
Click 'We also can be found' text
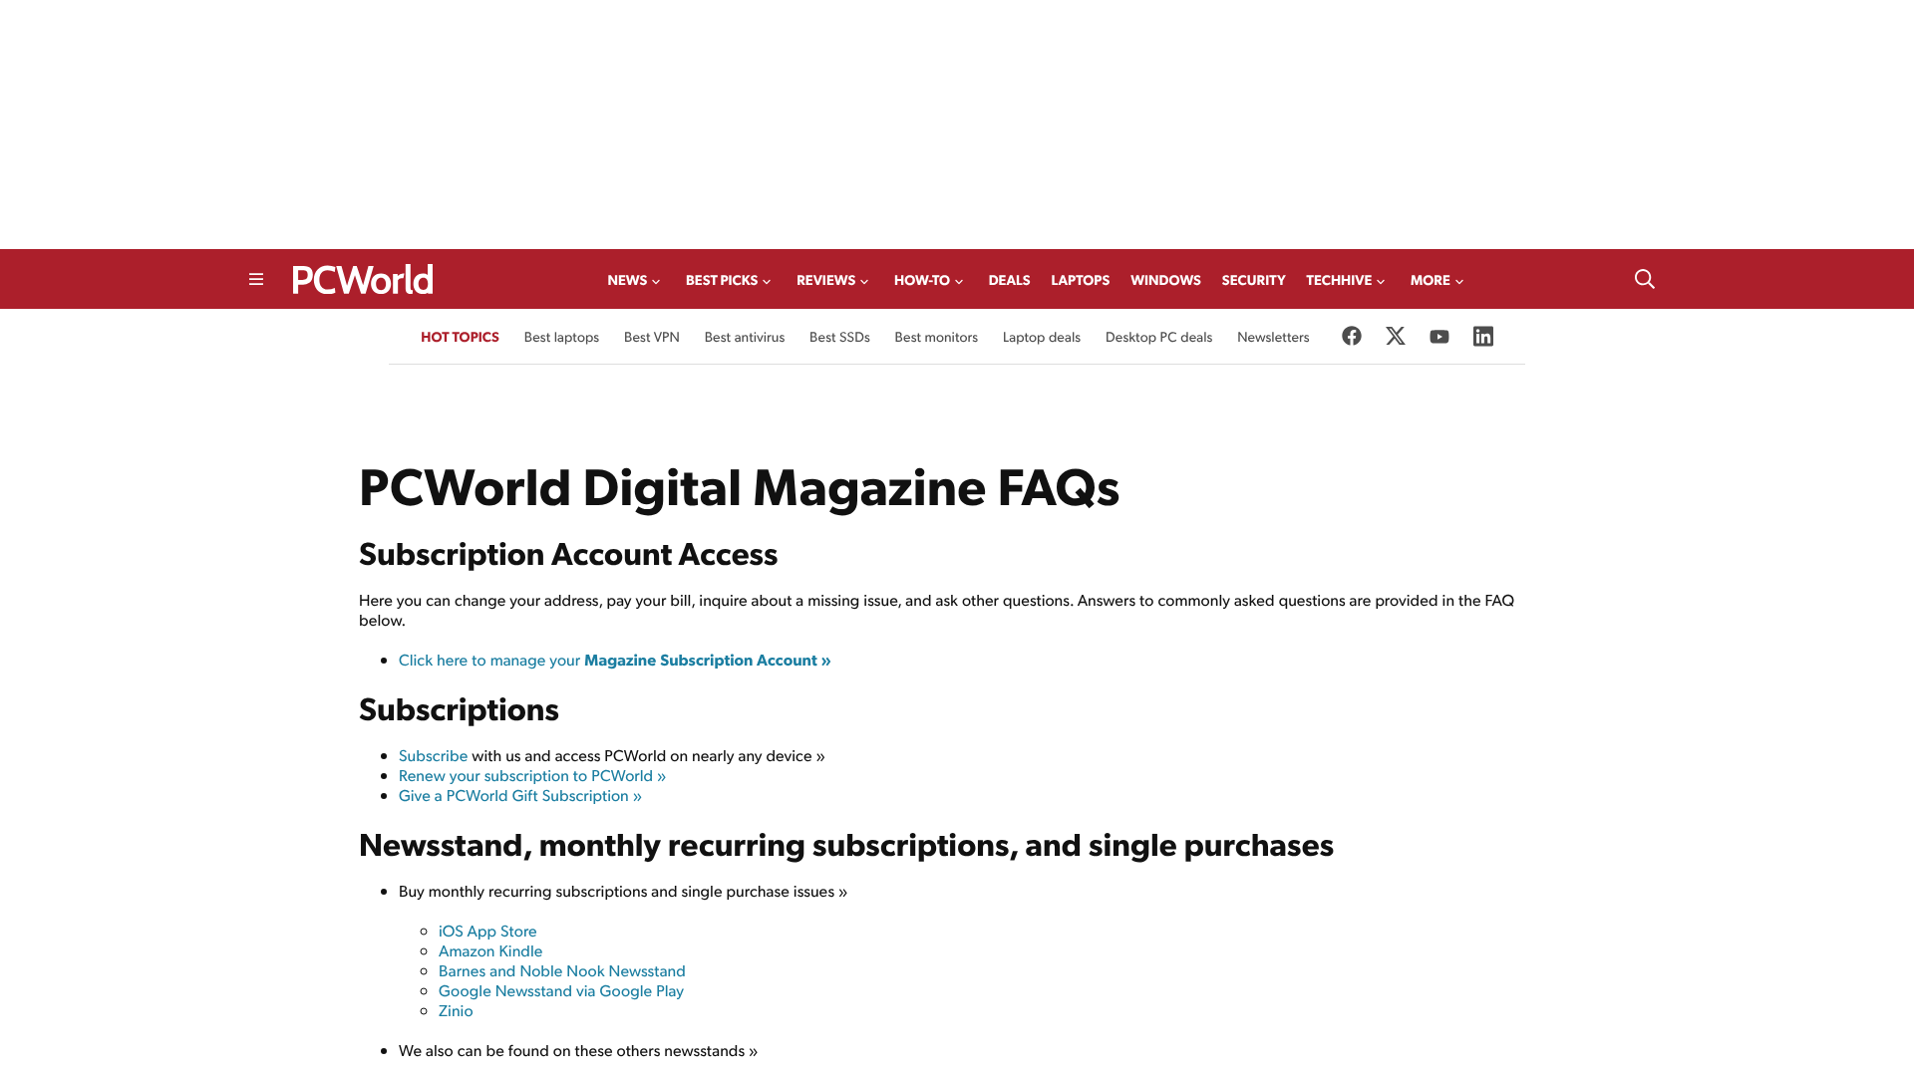pyautogui.click(x=578, y=1051)
